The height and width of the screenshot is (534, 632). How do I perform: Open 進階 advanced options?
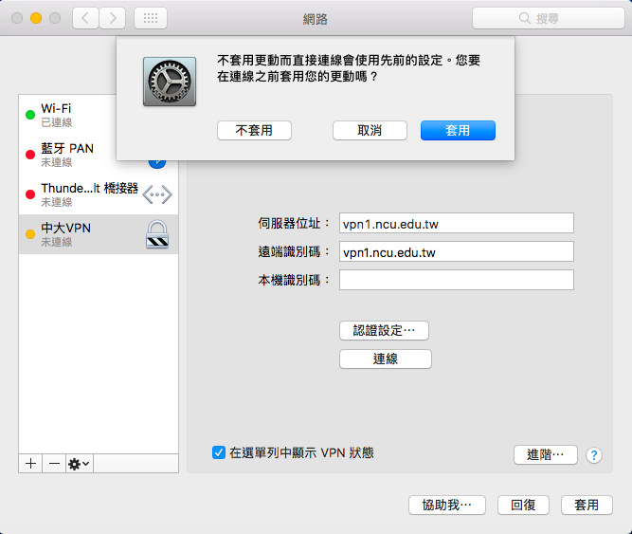[546, 454]
